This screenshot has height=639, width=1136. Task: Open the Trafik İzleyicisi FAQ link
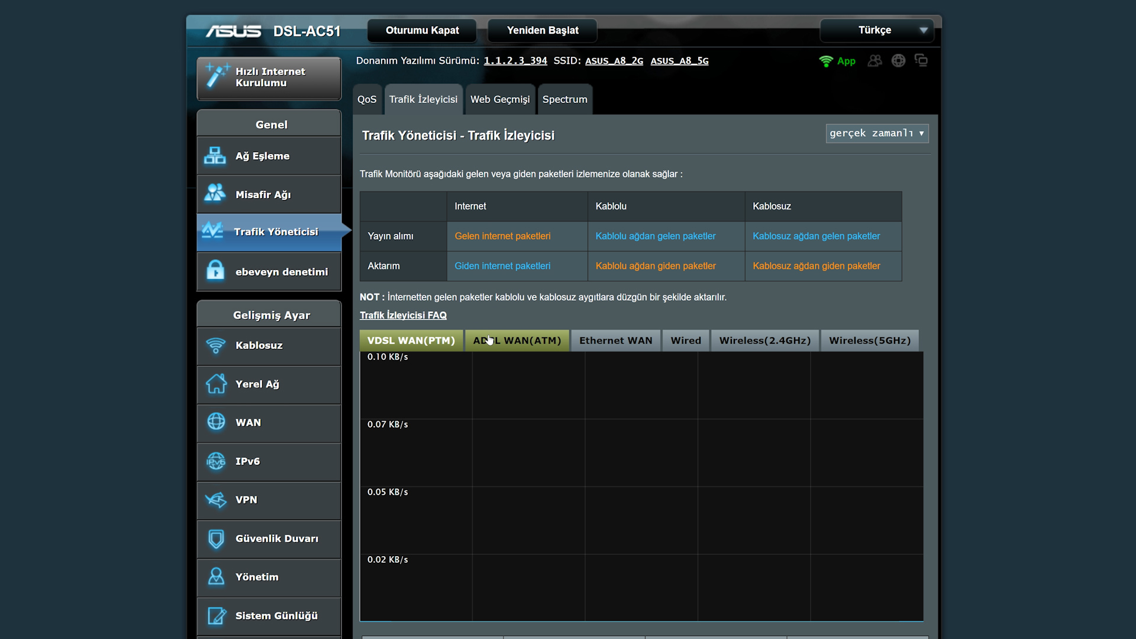[402, 315]
